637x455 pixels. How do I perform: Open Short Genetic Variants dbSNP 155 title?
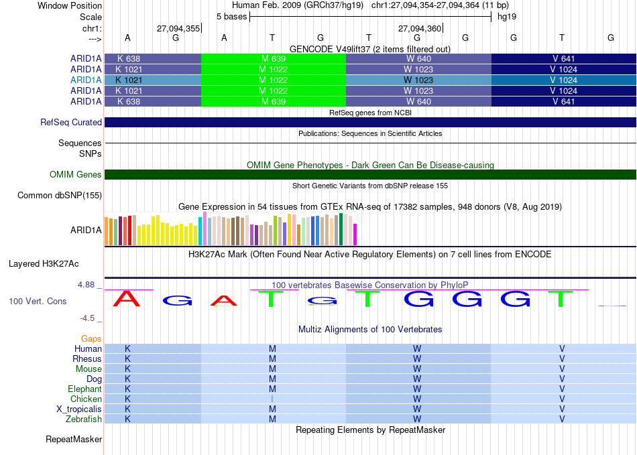[370, 186]
